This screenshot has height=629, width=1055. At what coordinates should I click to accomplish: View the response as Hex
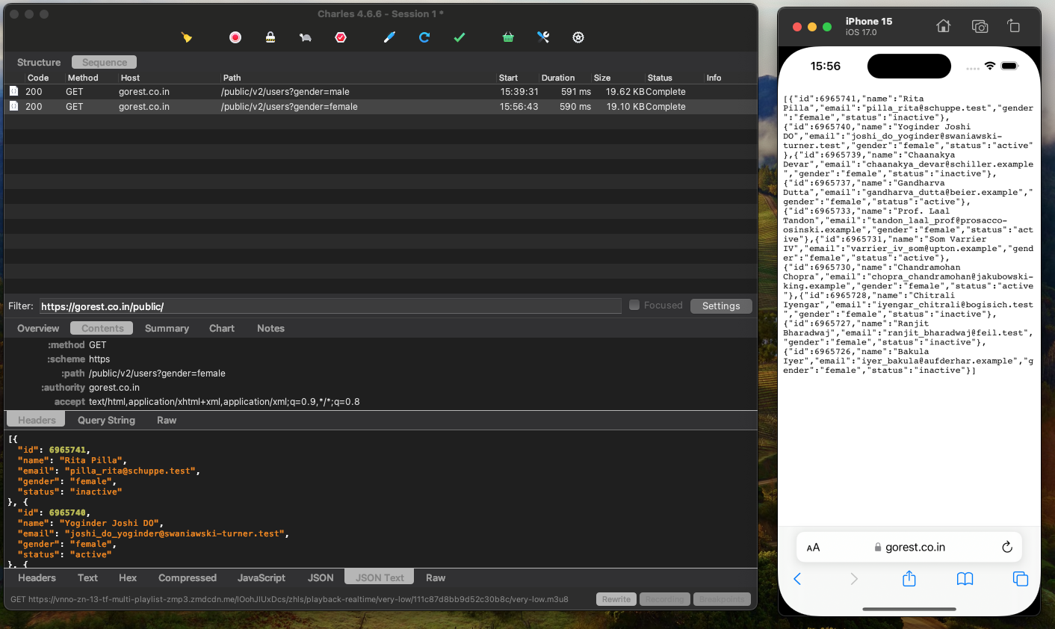click(x=127, y=577)
